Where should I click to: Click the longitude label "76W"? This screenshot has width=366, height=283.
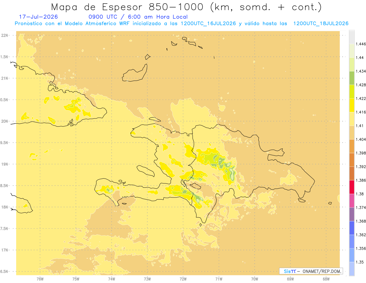pos(40,279)
